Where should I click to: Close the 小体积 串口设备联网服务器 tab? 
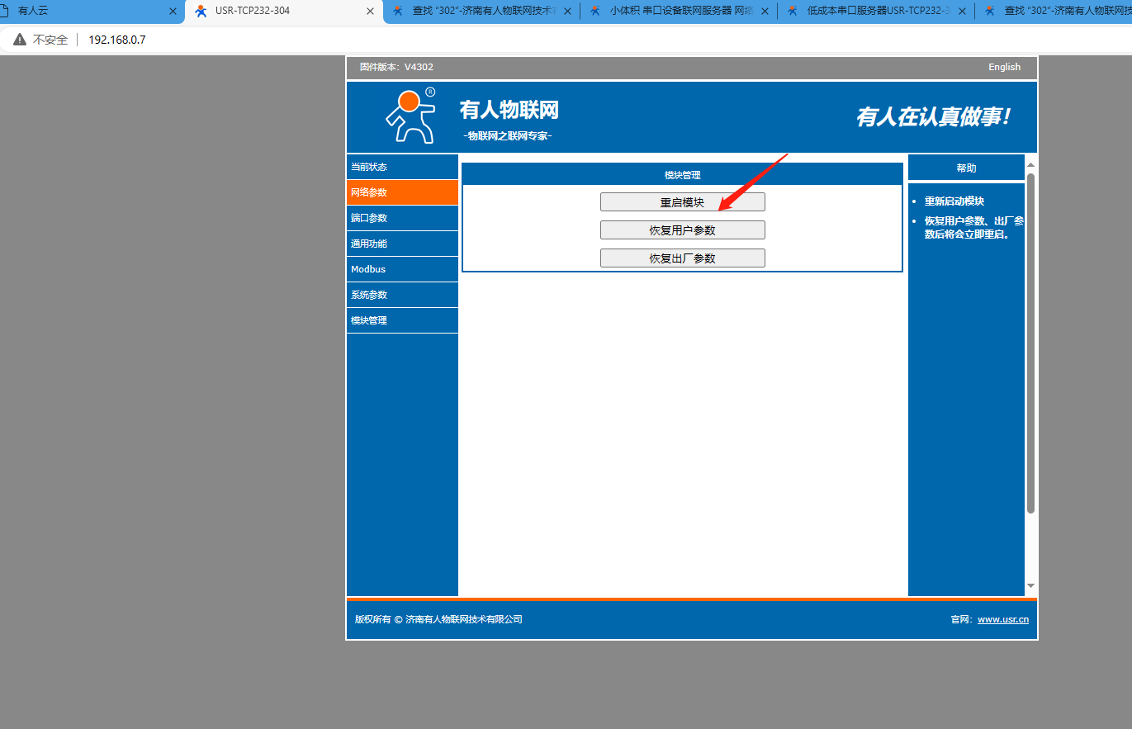coord(765,12)
